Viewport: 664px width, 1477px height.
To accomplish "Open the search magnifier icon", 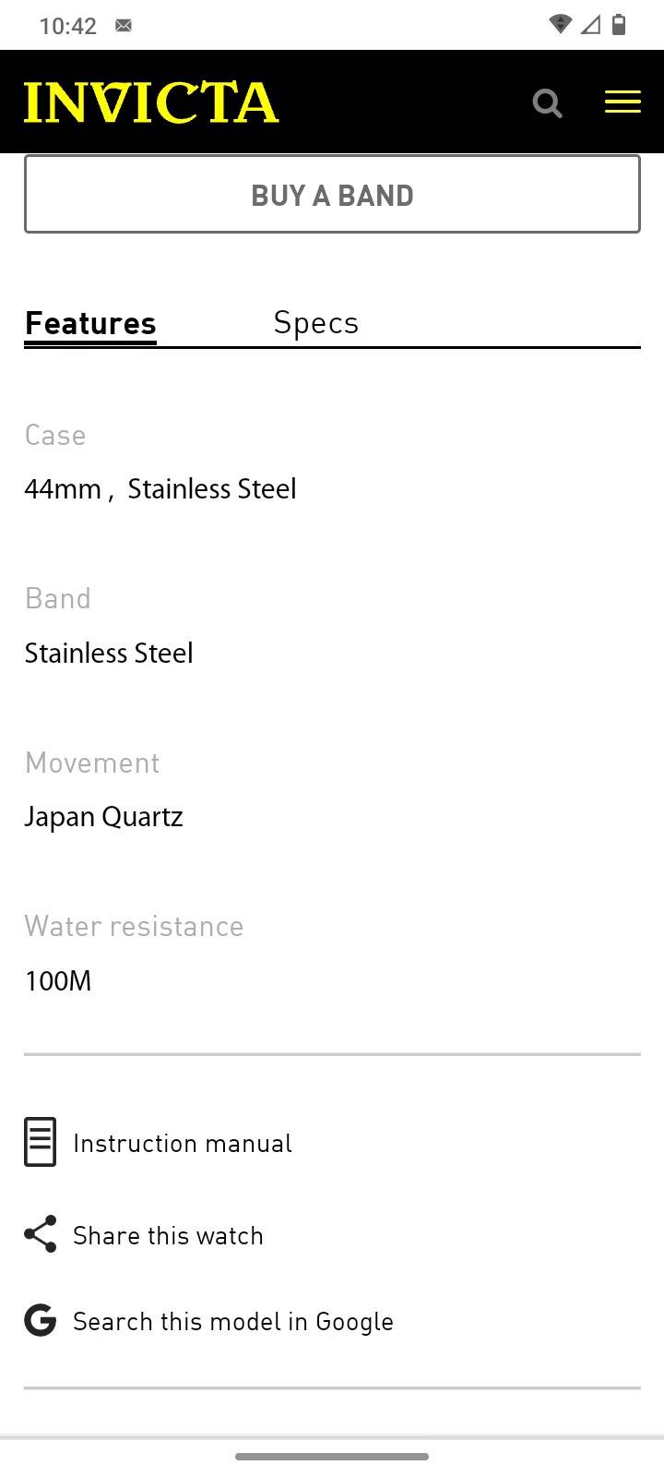I will point(547,102).
